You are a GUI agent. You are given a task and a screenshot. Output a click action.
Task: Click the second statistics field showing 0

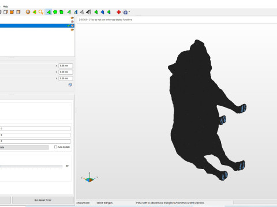(x=35, y=135)
